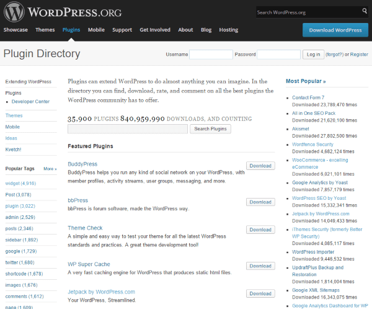Focus the Password input field
Viewport: 372px width, 309px height.
pyautogui.click(x=279, y=55)
